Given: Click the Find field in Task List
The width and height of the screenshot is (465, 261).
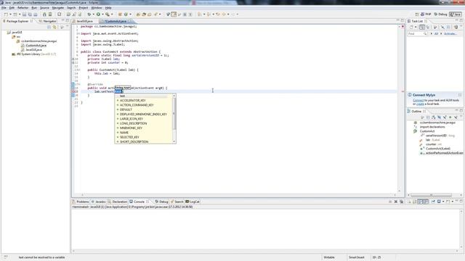Looking at the screenshot, I should coord(417,34).
